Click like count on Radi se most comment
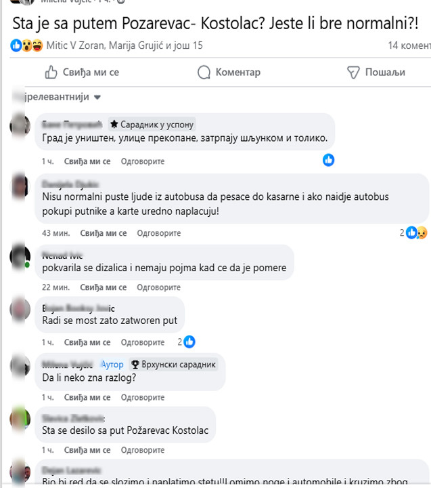The width and height of the screenshot is (431, 488). [x=187, y=342]
